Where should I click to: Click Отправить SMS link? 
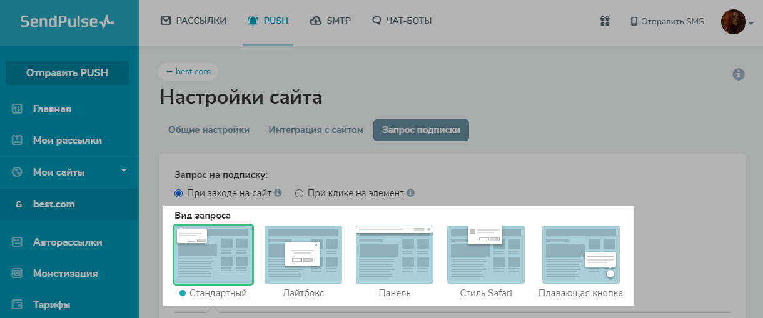pyautogui.click(x=667, y=21)
